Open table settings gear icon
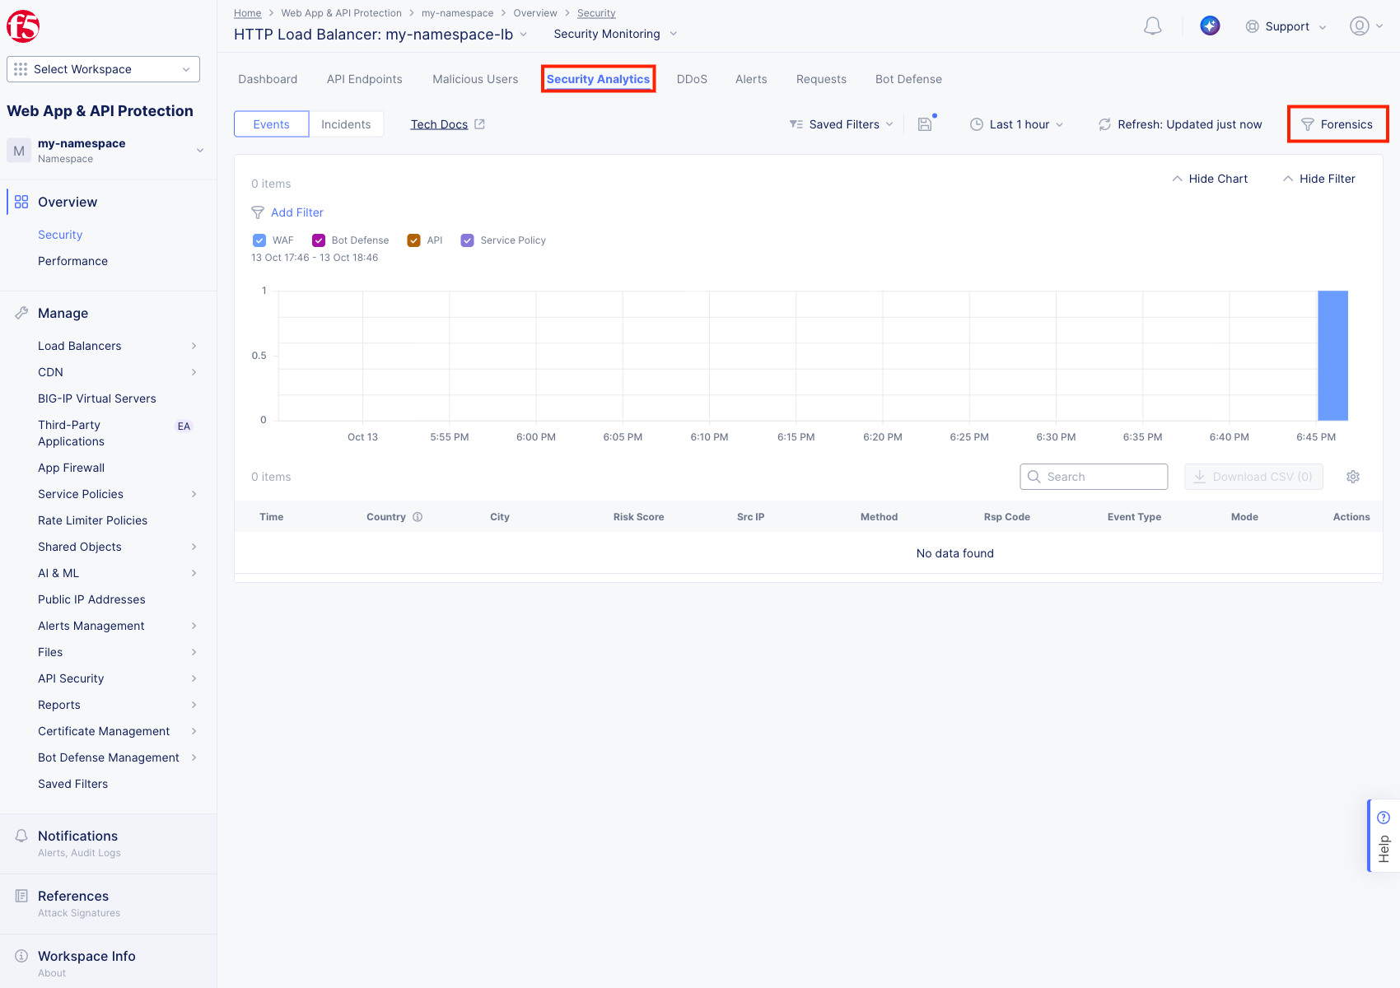This screenshot has width=1400, height=988. [1353, 477]
